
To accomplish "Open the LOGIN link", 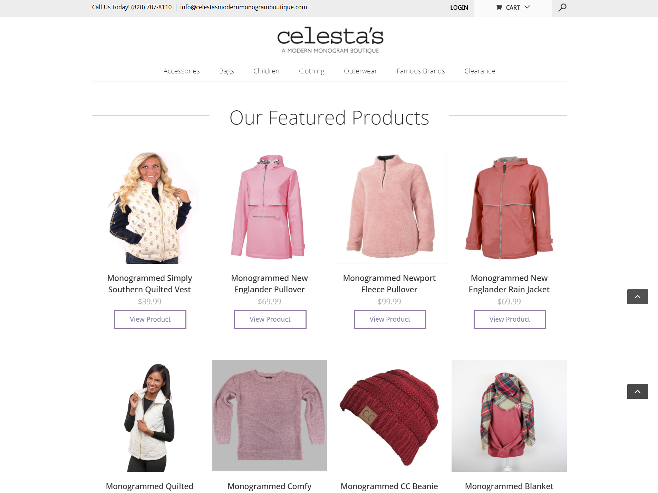I will 459,8.
